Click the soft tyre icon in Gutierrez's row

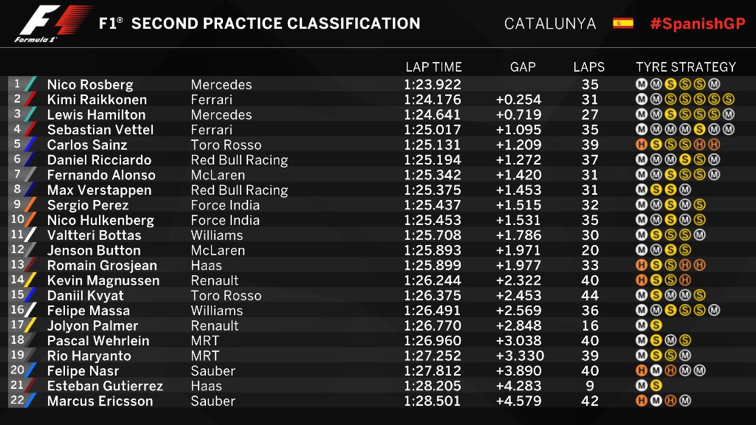click(x=656, y=385)
